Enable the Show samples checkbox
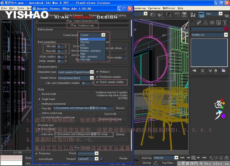230x166 pixels. [x=125, y=57]
